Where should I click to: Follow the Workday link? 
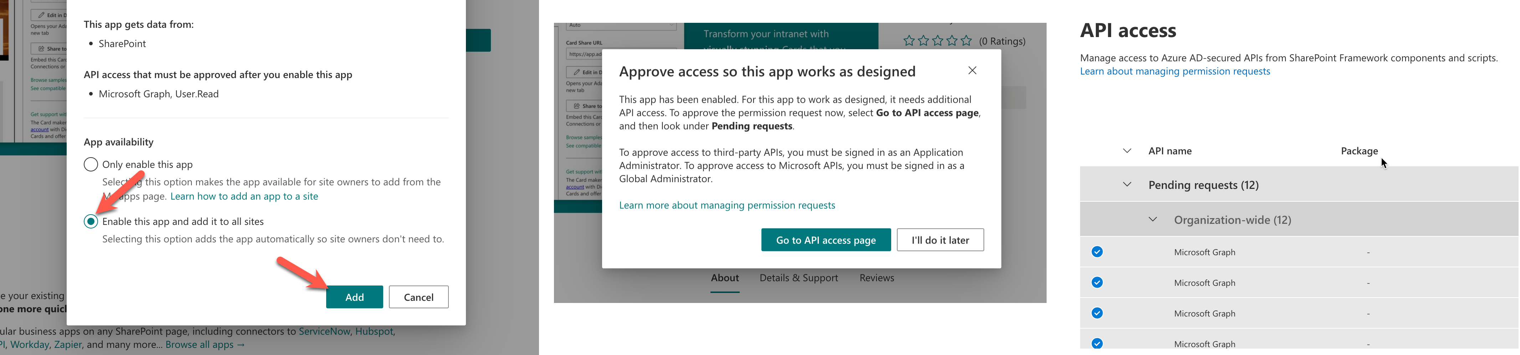30,345
